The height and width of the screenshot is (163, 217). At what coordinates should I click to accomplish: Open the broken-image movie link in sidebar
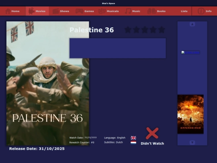pyautogui.click(x=190, y=52)
